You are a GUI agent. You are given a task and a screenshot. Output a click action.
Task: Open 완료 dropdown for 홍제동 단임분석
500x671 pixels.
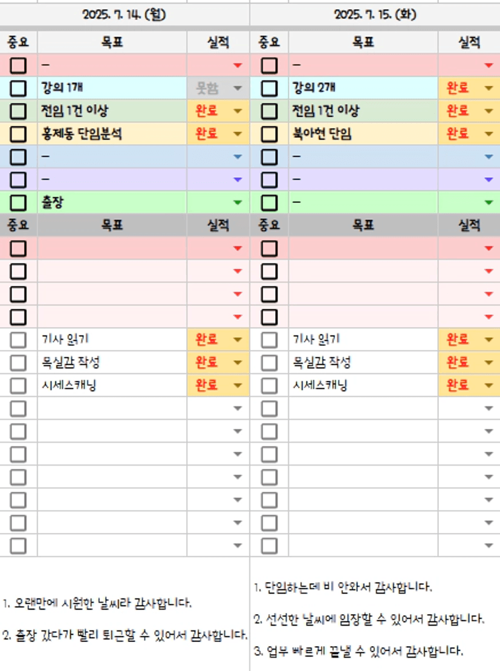238,134
